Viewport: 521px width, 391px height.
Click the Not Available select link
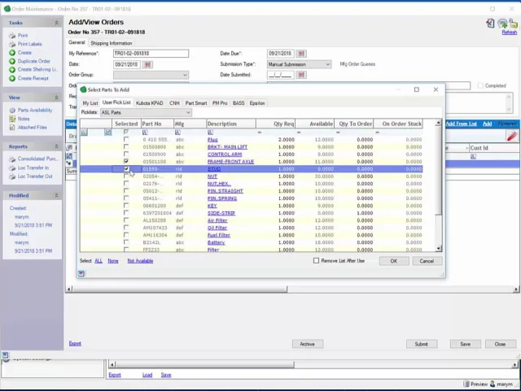point(139,261)
